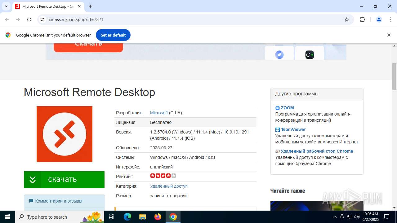
Task: Click the Бесплатно license value
Action: (x=161, y=122)
